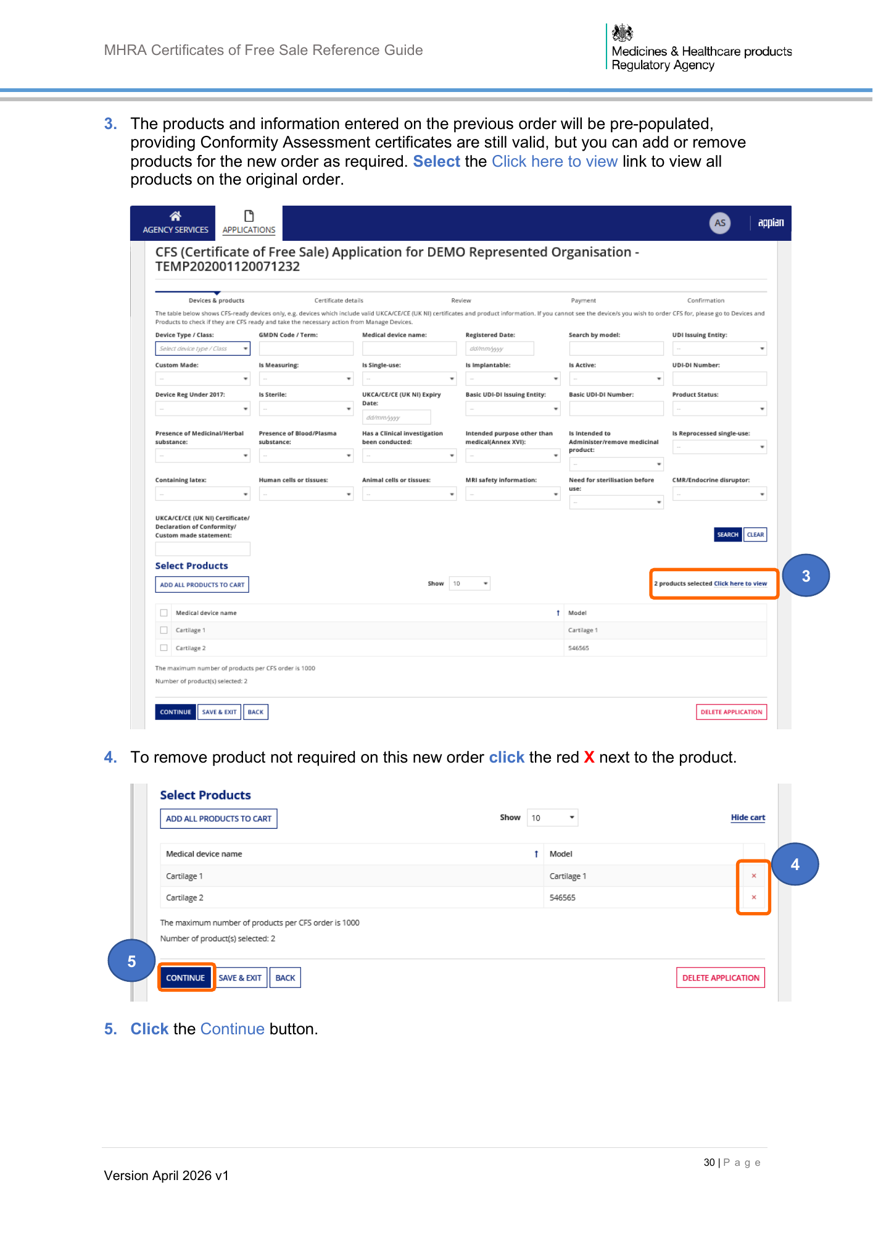Open the Applications document icon
This screenshot has width=873, height=1235.
(249, 216)
